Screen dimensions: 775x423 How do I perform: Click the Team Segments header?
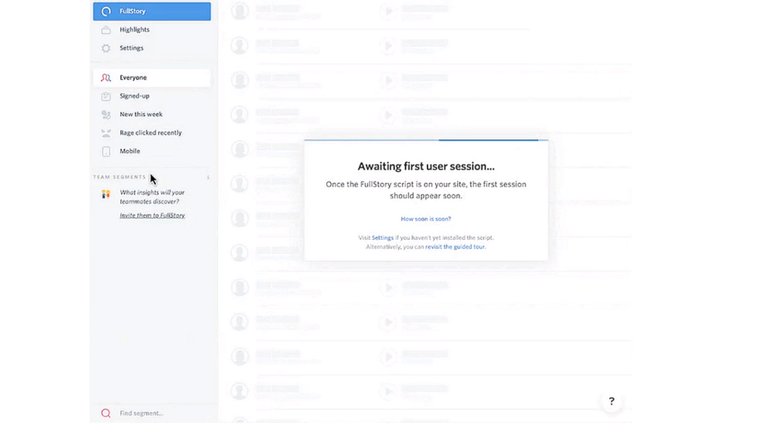click(x=120, y=177)
